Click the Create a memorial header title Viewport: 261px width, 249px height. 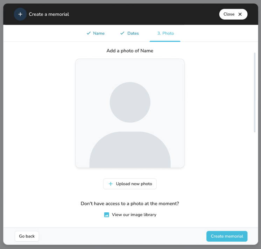[49, 14]
